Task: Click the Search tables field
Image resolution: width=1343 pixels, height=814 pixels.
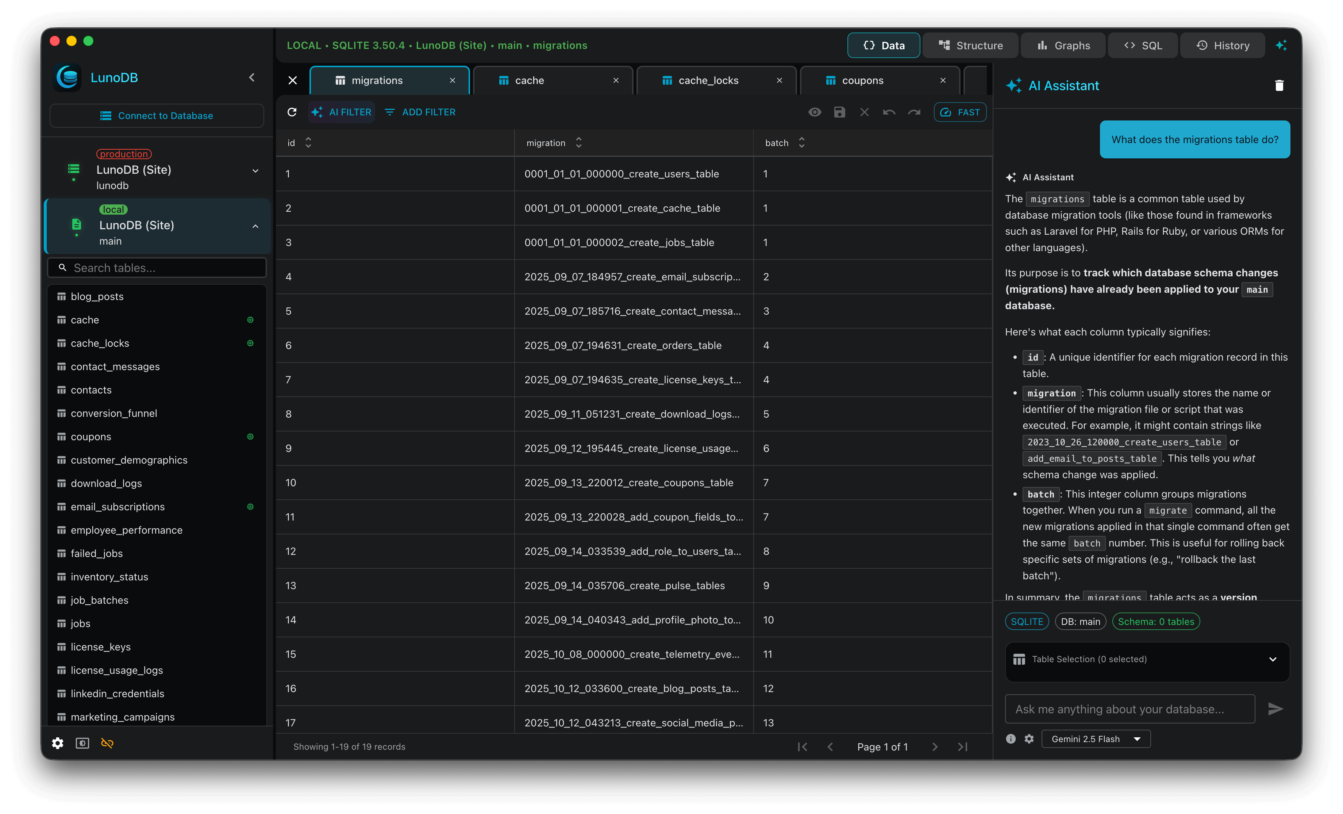Action: click(x=157, y=267)
